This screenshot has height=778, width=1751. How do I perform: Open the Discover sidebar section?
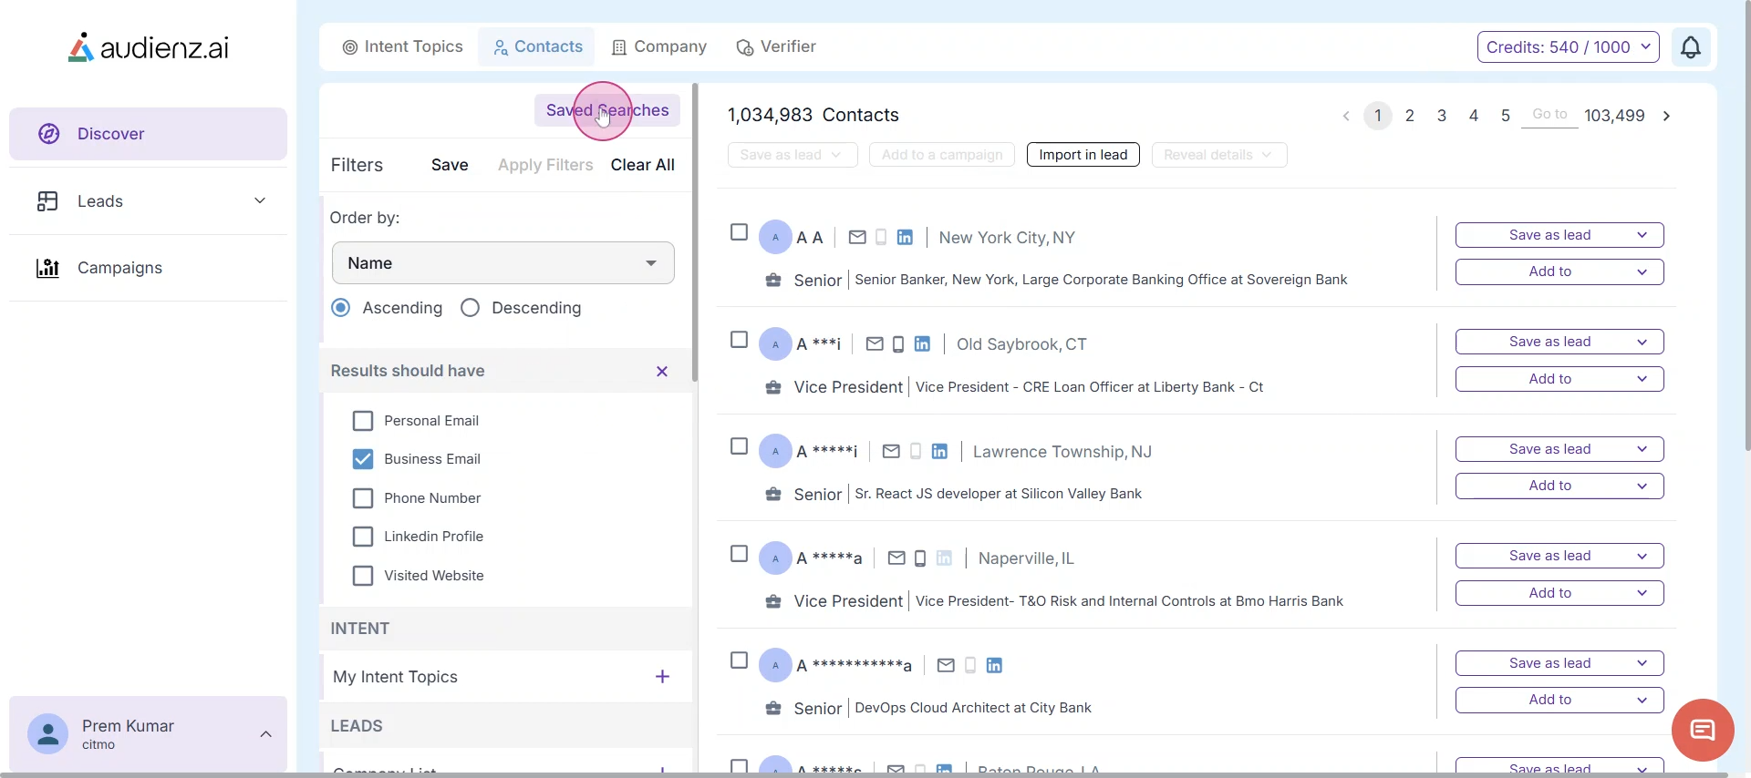pos(149,134)
